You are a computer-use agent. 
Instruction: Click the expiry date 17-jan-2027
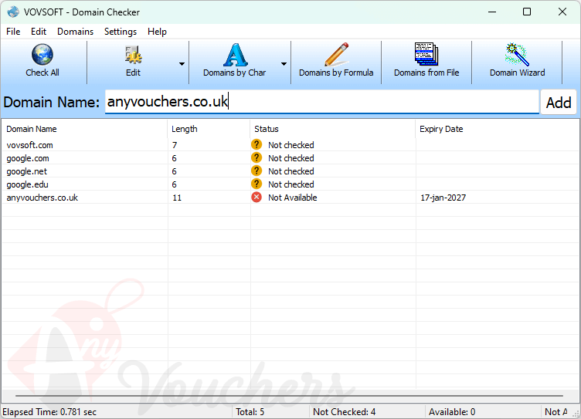click(443, 198)
